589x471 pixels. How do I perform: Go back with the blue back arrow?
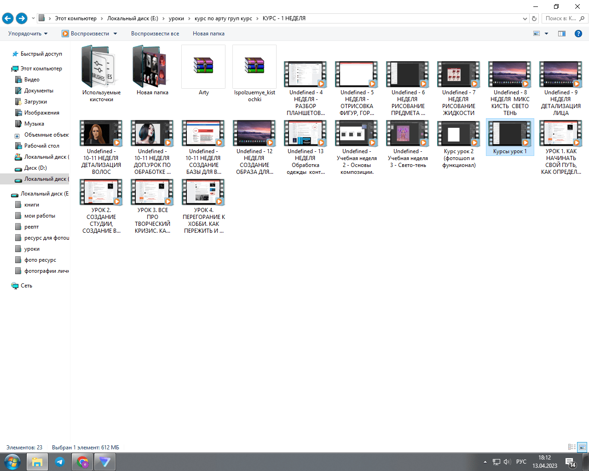coord(8,18)
